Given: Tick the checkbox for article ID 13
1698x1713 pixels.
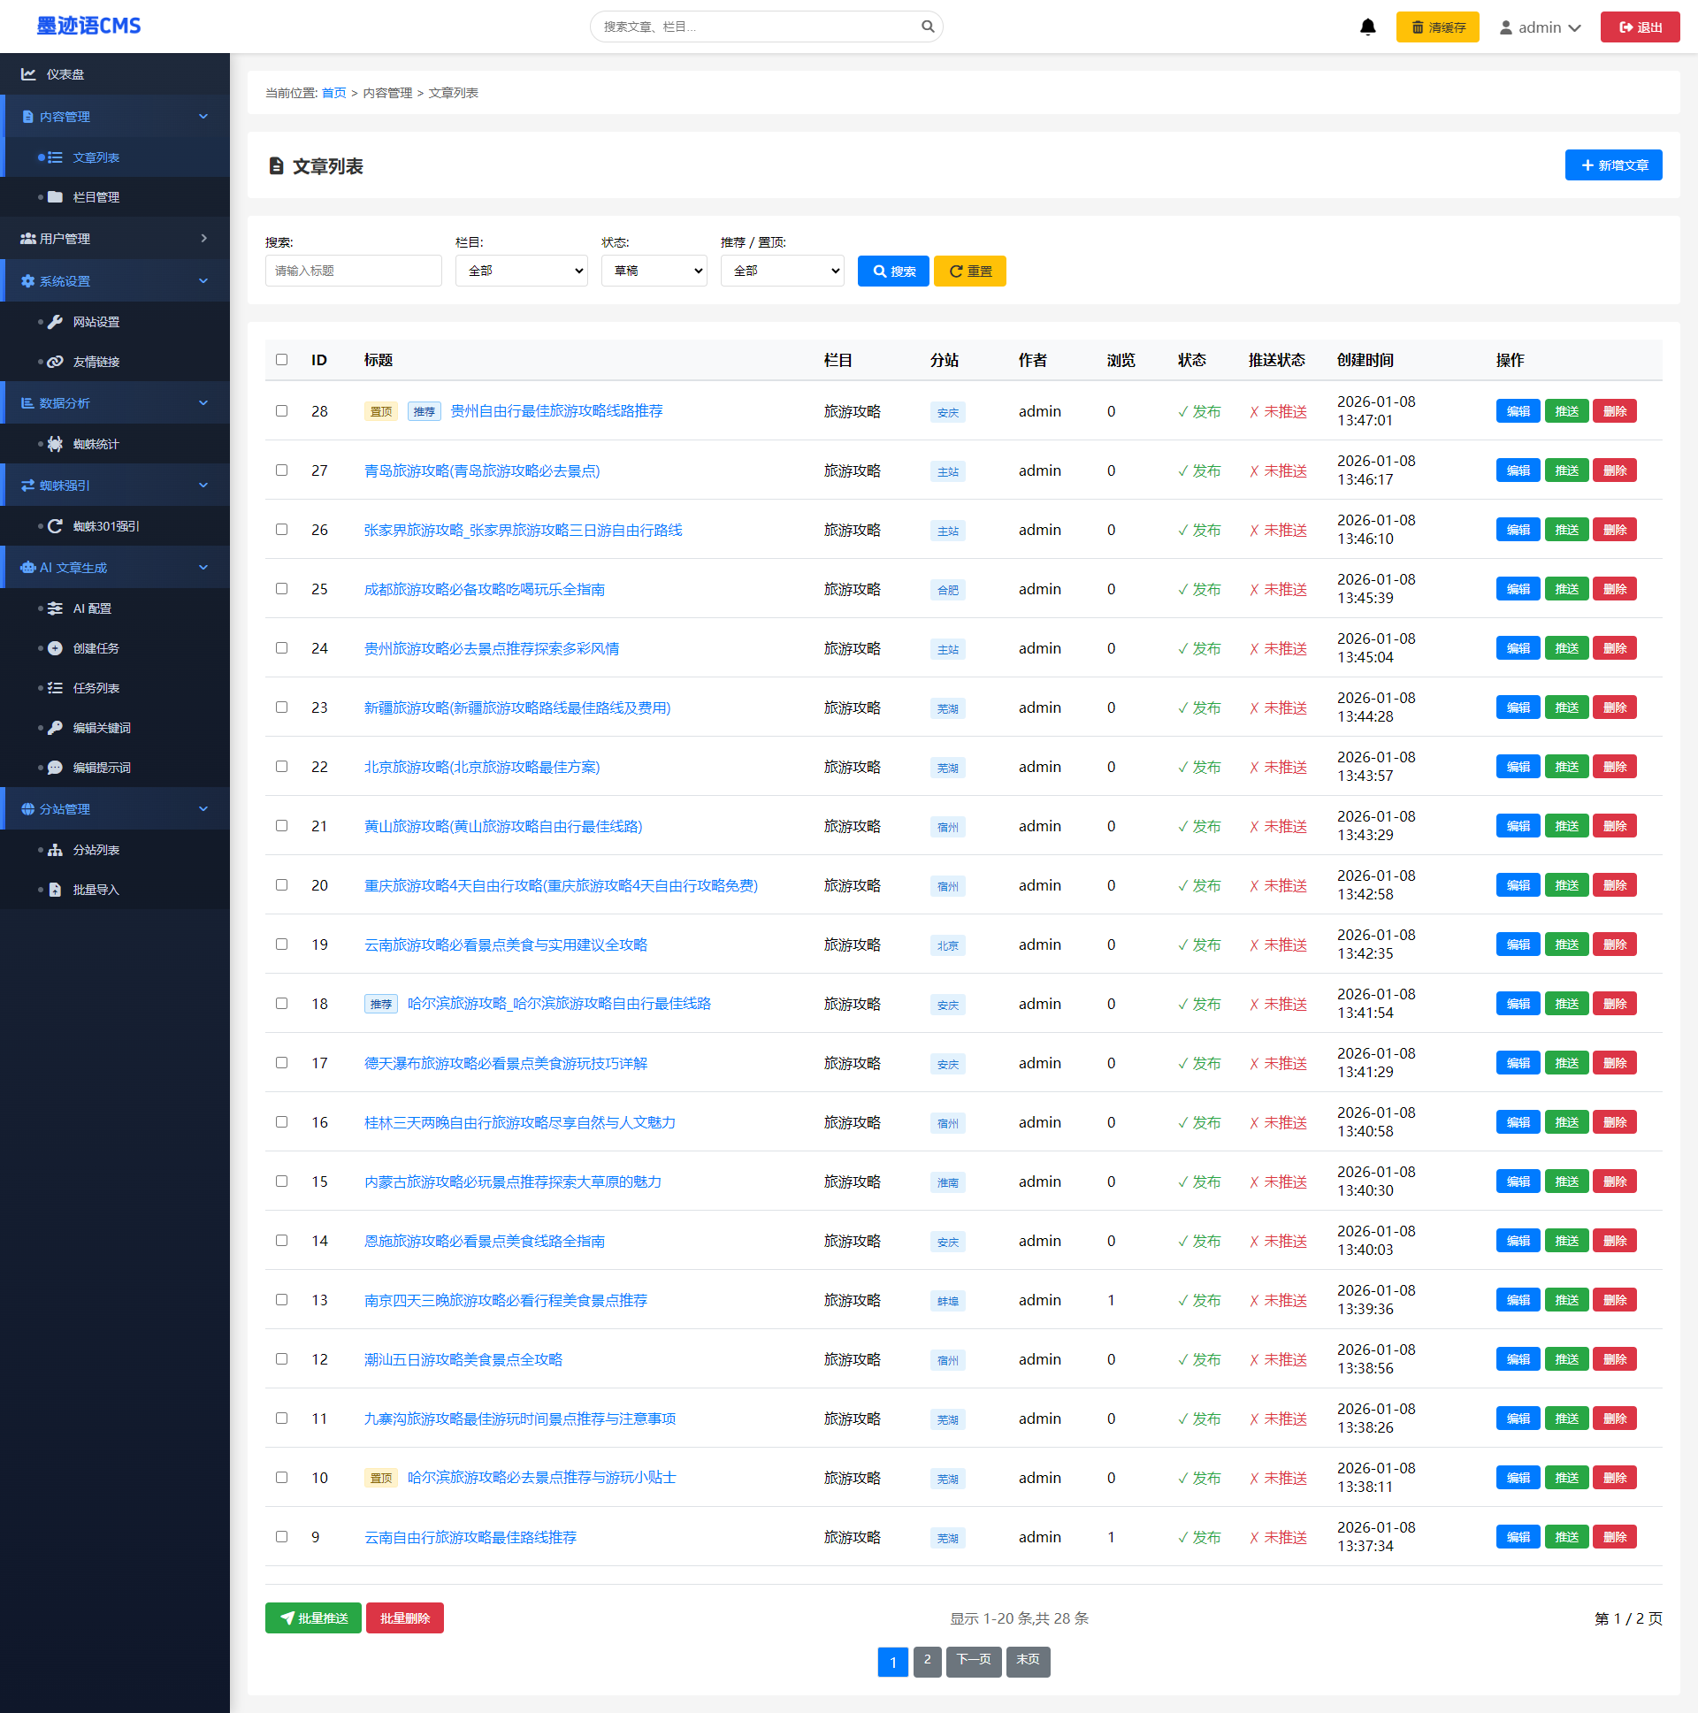Looking at the screenshot, I should coord(281,1299).
